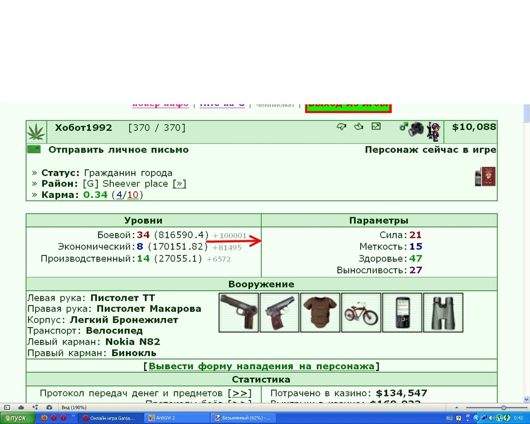The image size is (530, 424).
Task: Click the $10,088 money amount
Action: pyautogui.click(x=474, y=127)
